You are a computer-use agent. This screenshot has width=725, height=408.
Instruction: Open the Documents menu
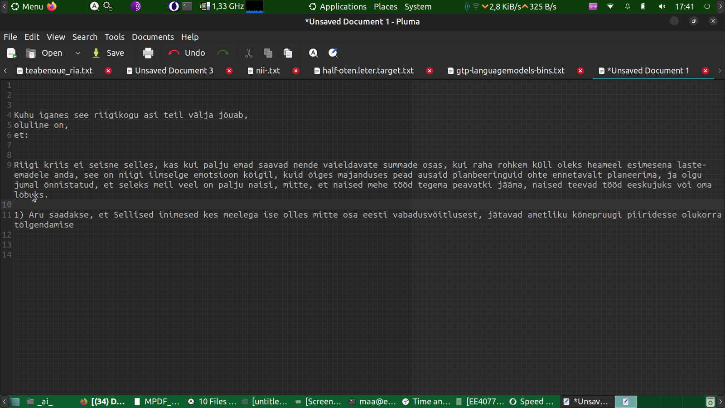153,37
